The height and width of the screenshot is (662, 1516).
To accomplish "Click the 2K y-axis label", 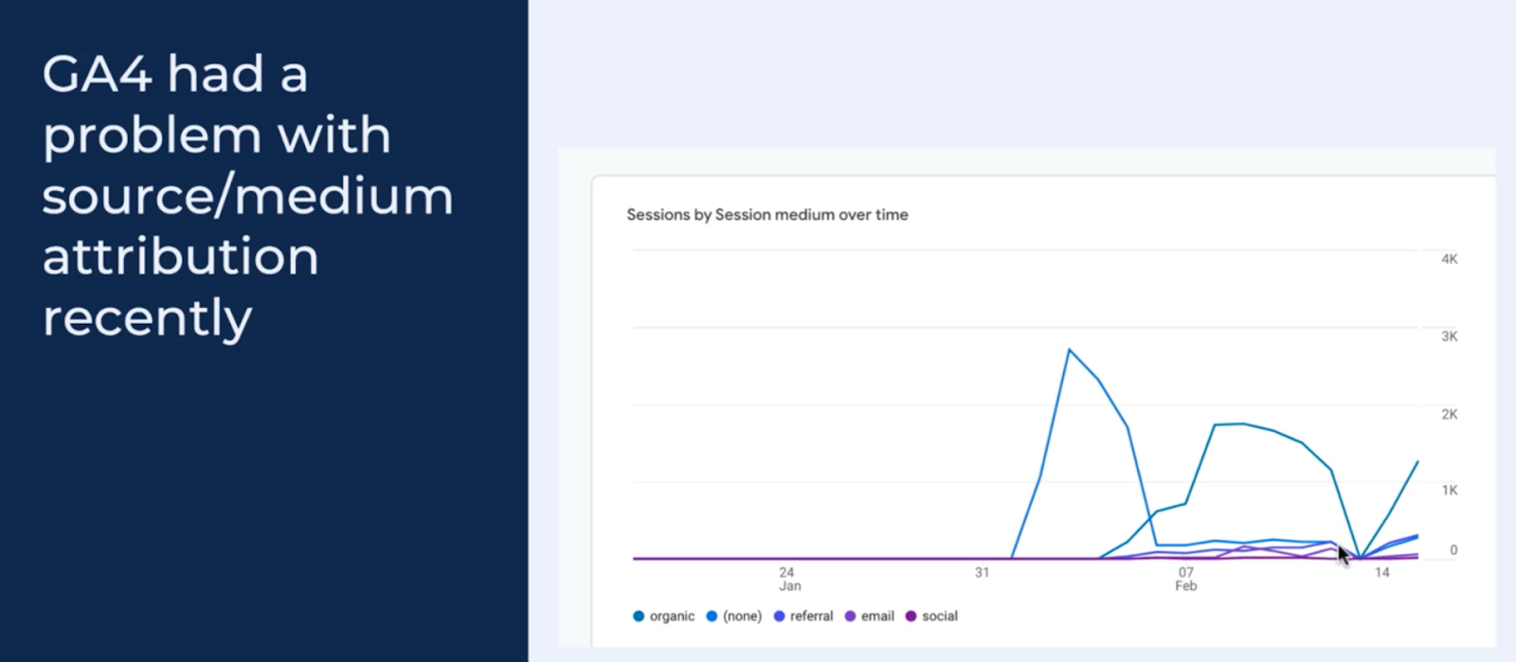I will pyautogui.click(x=1450, y=414).
